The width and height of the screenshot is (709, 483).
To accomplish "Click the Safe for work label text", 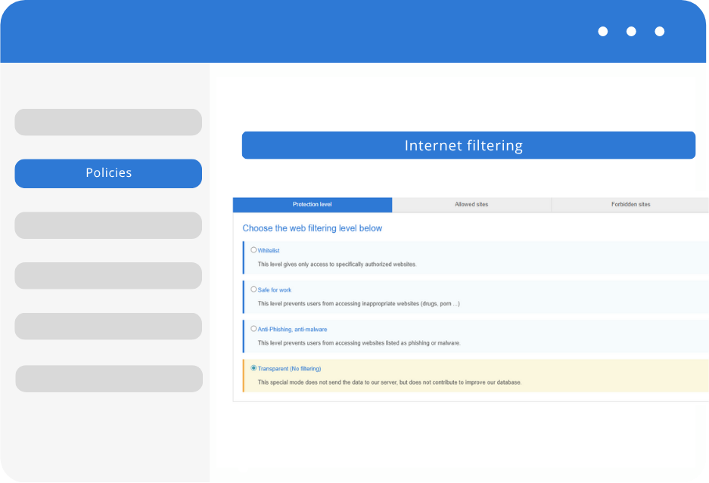I will pyautogui.click(x=275, y=290).
